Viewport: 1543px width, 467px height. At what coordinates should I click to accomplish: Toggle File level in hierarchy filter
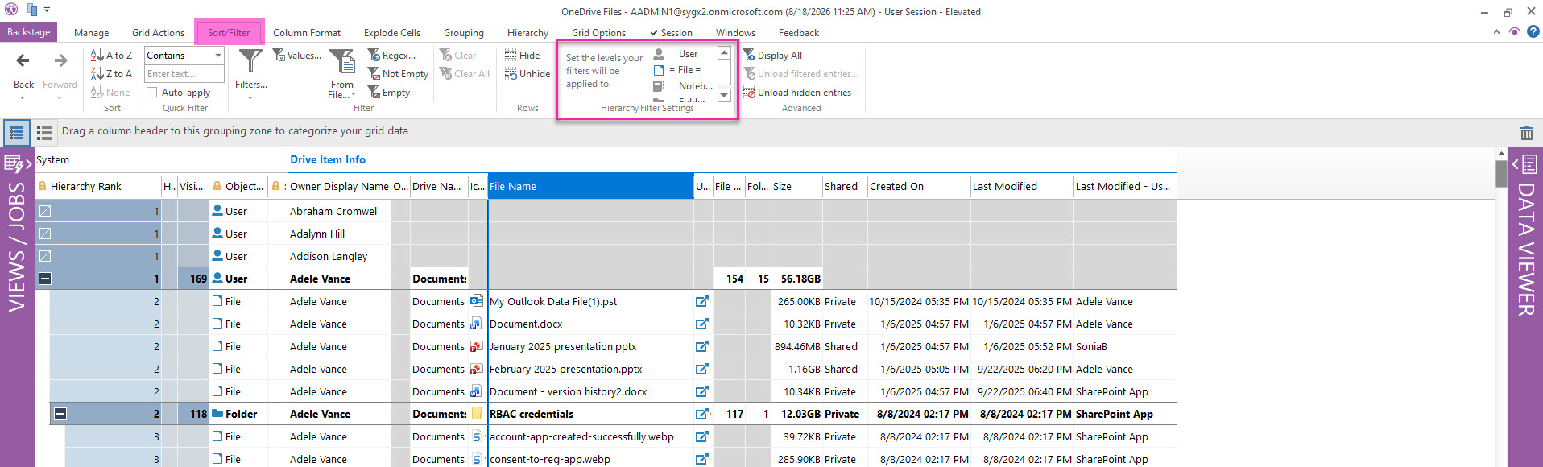[682, 70]
